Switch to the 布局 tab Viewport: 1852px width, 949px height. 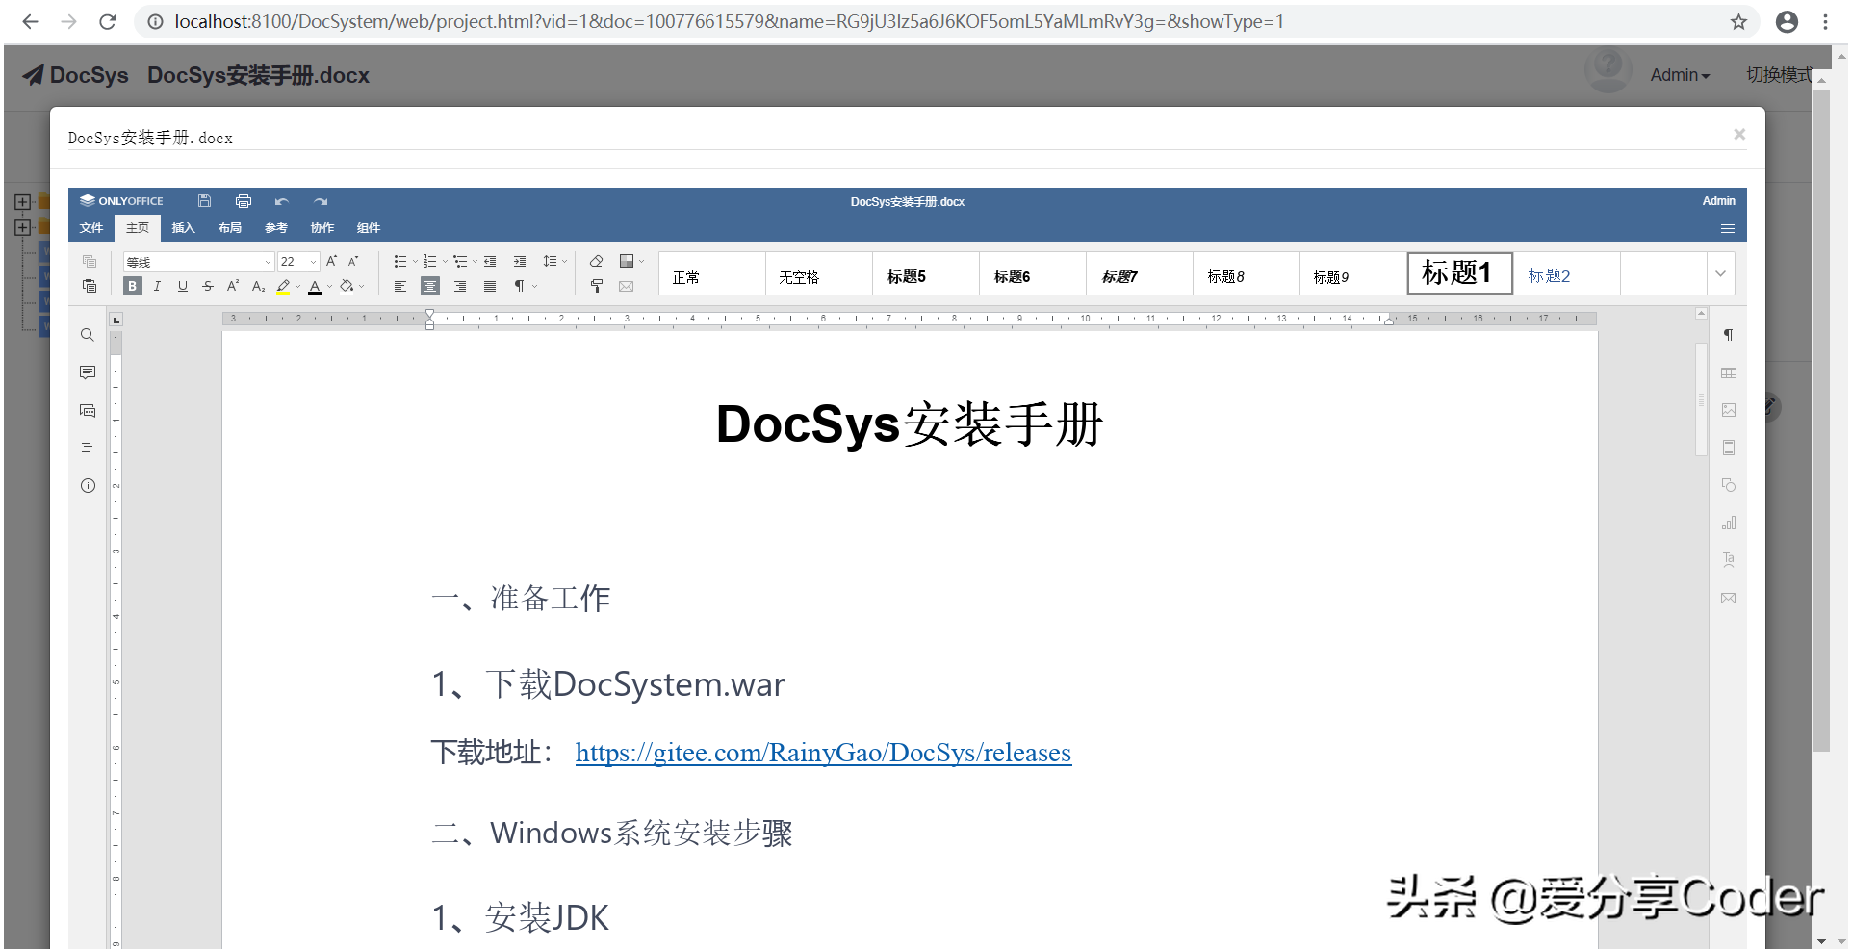tap(229, 228)
